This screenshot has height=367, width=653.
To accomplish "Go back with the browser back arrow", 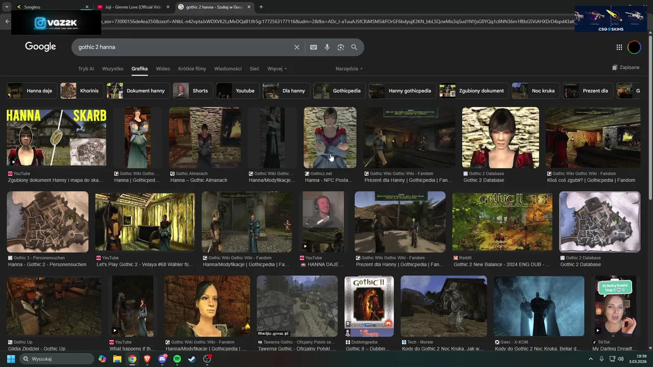I will point(7,21).
